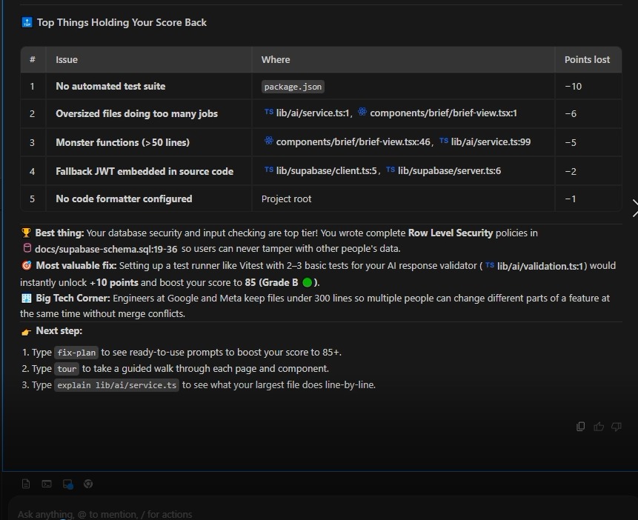
Task: Open lib/supabase/server.ts:6 link
Action: click(444, 171)
